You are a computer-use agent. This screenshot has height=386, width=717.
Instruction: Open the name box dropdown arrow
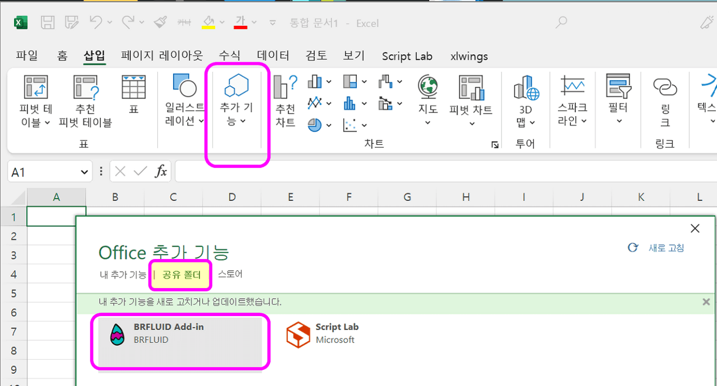point(85,172)
